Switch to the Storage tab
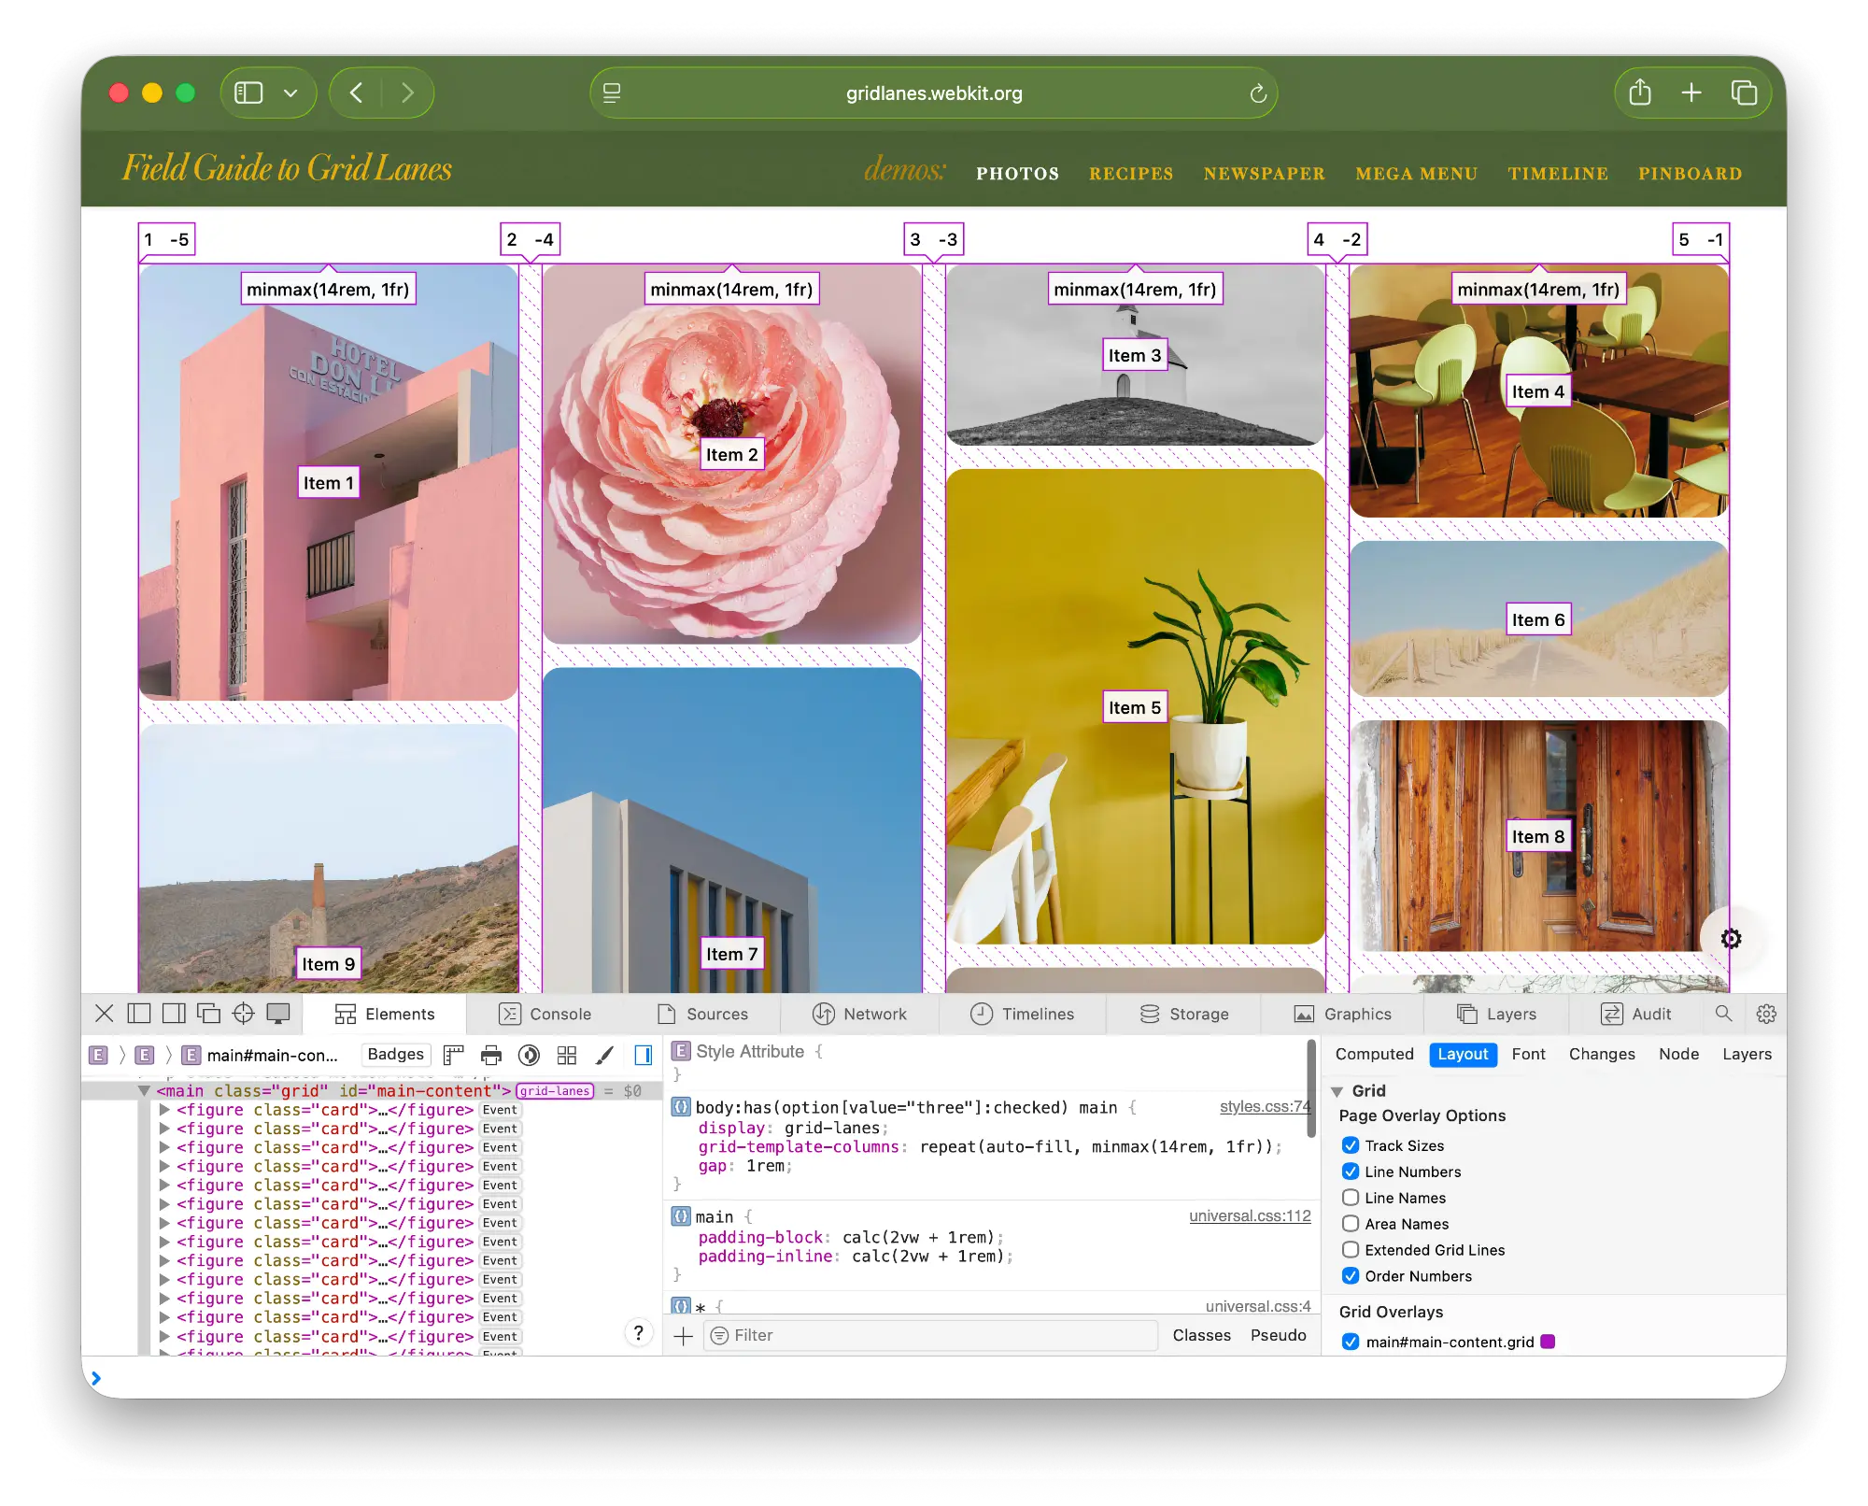Image resolution: width=1868 pixels, height=1506 pixels. (x=1183, y=1015)
